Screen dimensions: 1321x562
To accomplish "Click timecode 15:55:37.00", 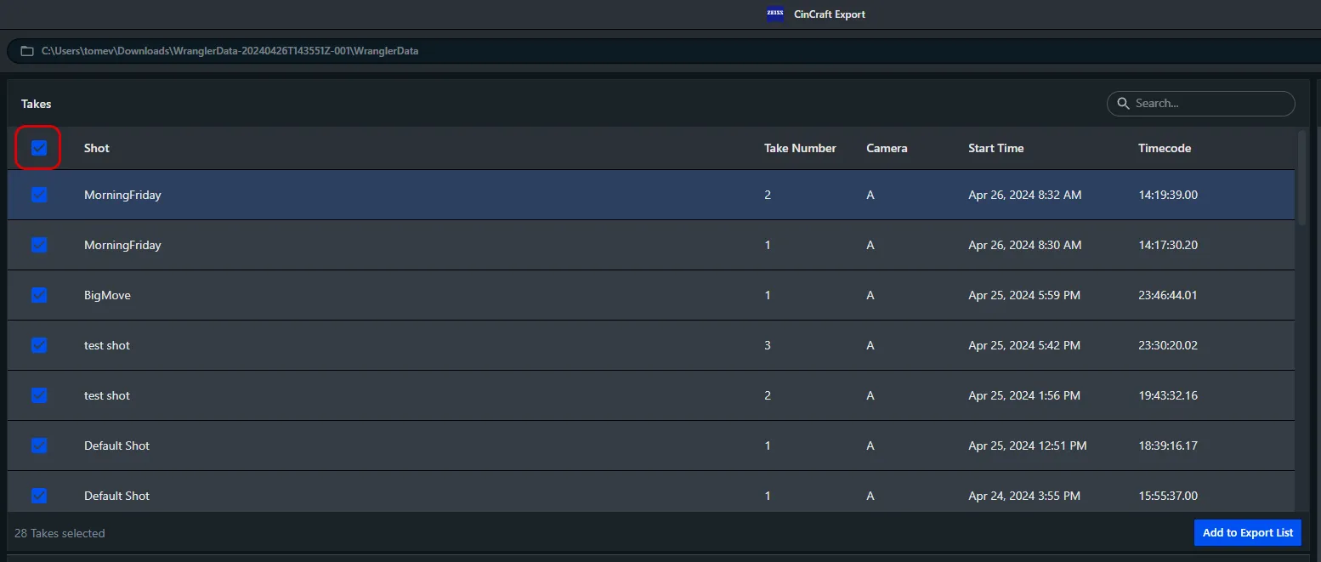I will pos(1168,496).
